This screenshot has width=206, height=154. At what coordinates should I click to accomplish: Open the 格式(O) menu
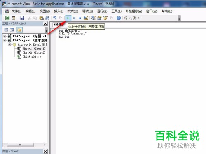(73, 11)
